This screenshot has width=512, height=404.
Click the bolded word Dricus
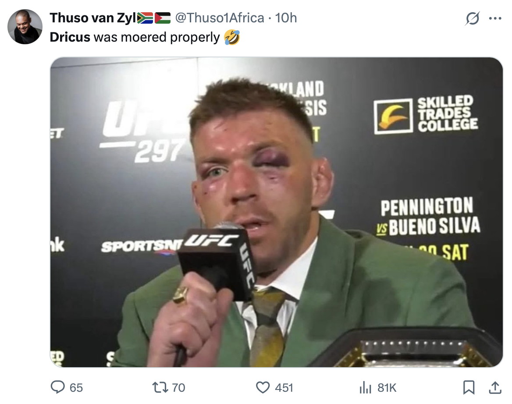click(70, 37)
